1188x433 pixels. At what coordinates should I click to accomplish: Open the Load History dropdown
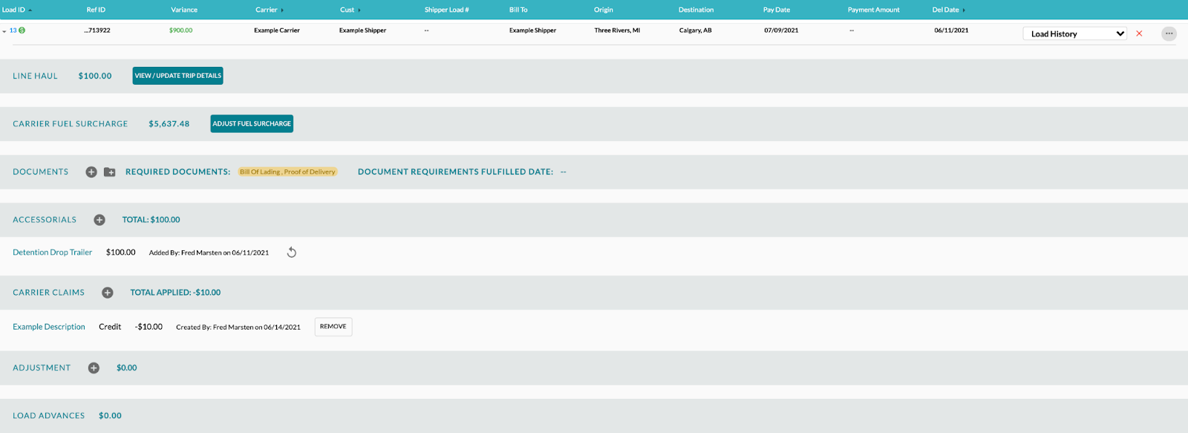1074,33
